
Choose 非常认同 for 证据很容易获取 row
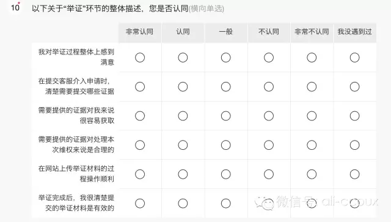pos(140,116)
